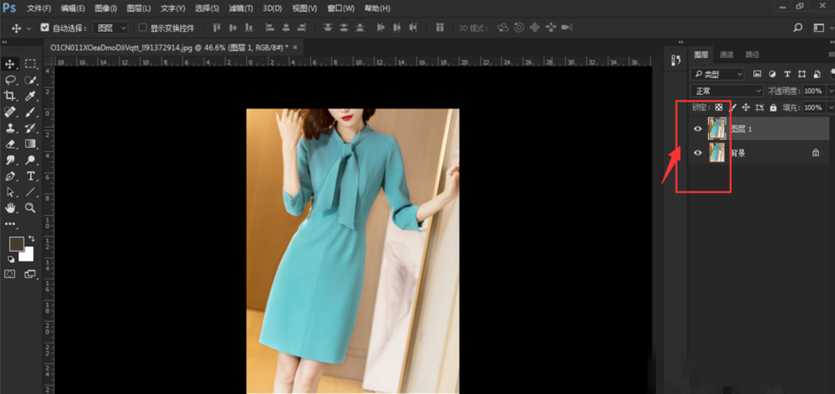Open the 滤镜(T) menu
Viewport: 835px width, 394px height.
point(241,8)
